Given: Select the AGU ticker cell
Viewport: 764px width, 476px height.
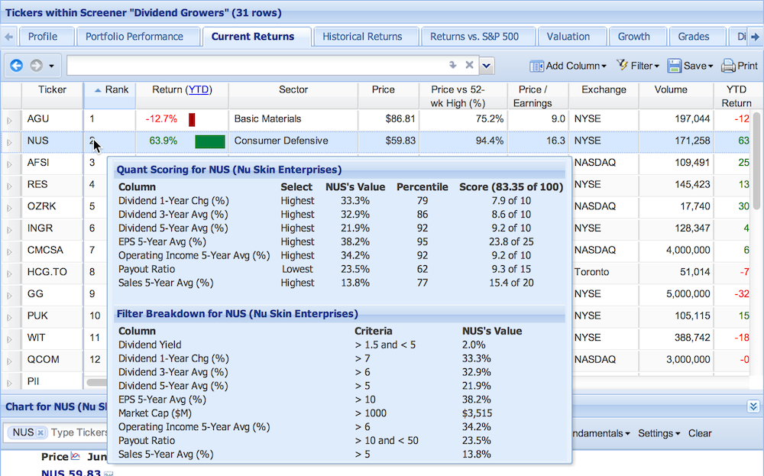Looking at the screenshot, I should [x=52, y=119].
